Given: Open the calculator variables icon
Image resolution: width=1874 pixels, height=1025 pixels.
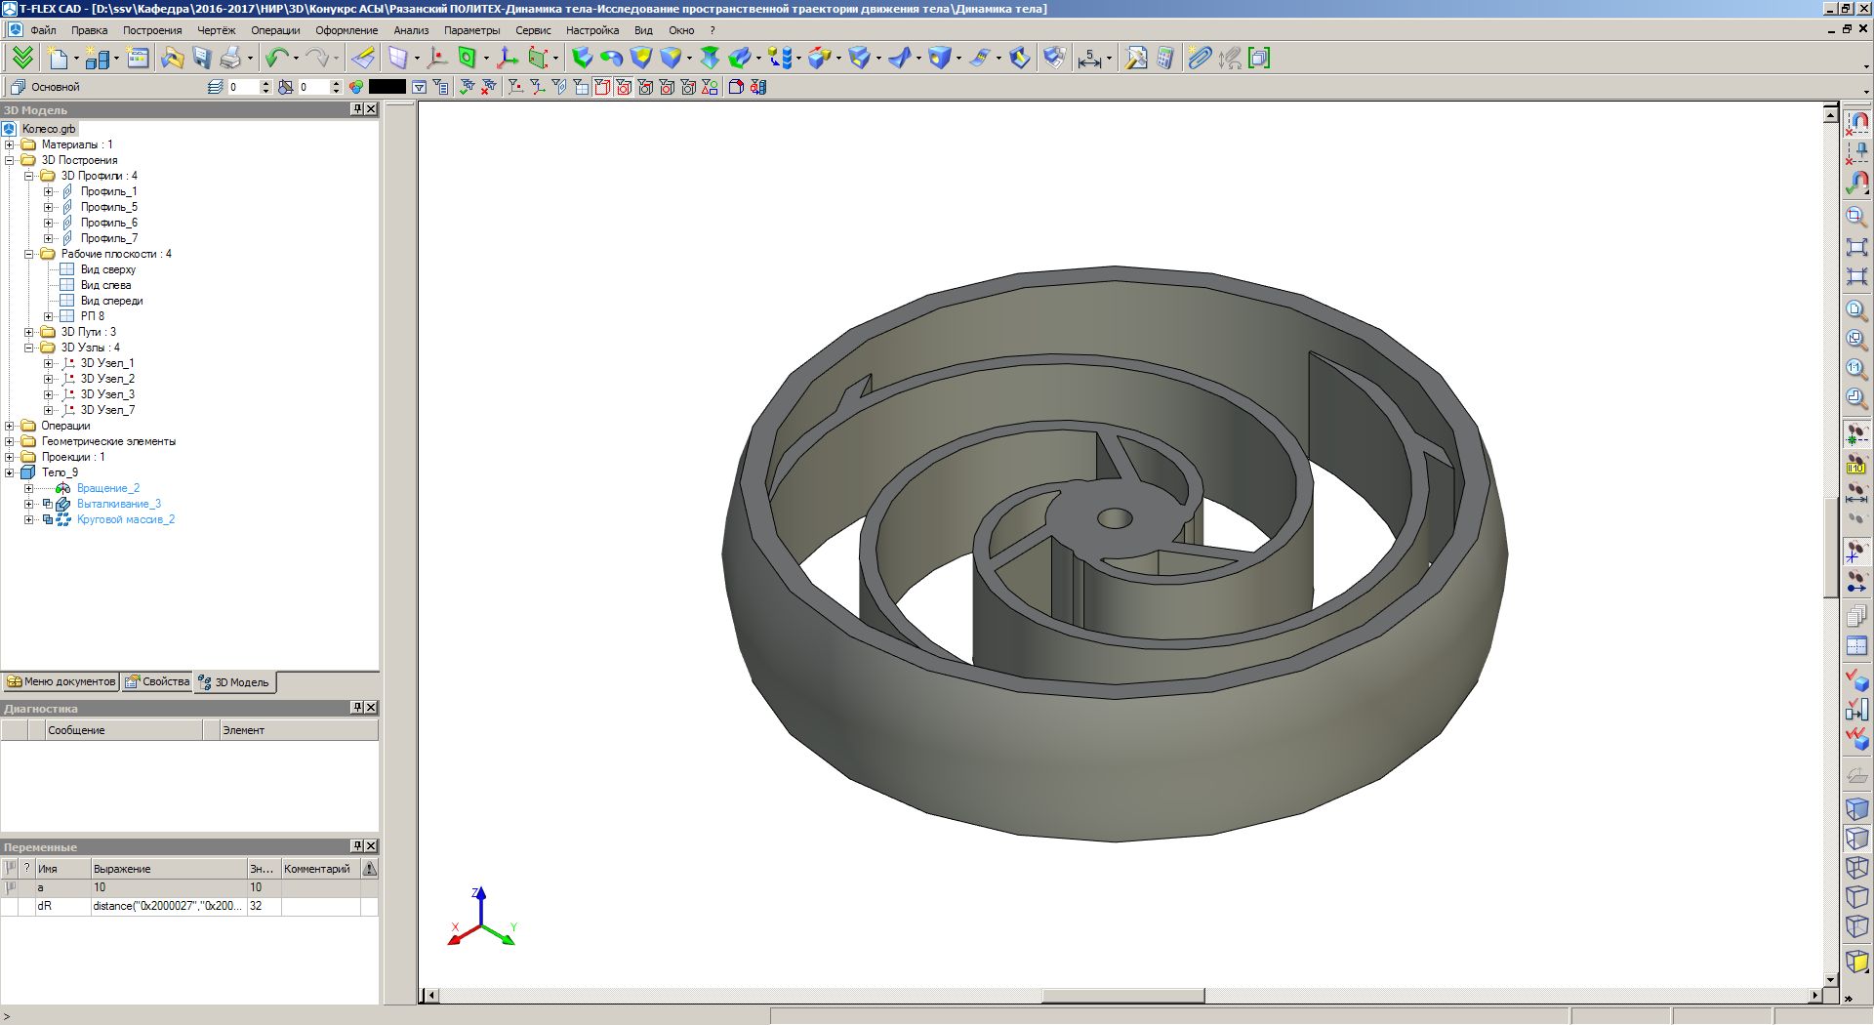Looking at the screenshot, I should pos(1165,59).
